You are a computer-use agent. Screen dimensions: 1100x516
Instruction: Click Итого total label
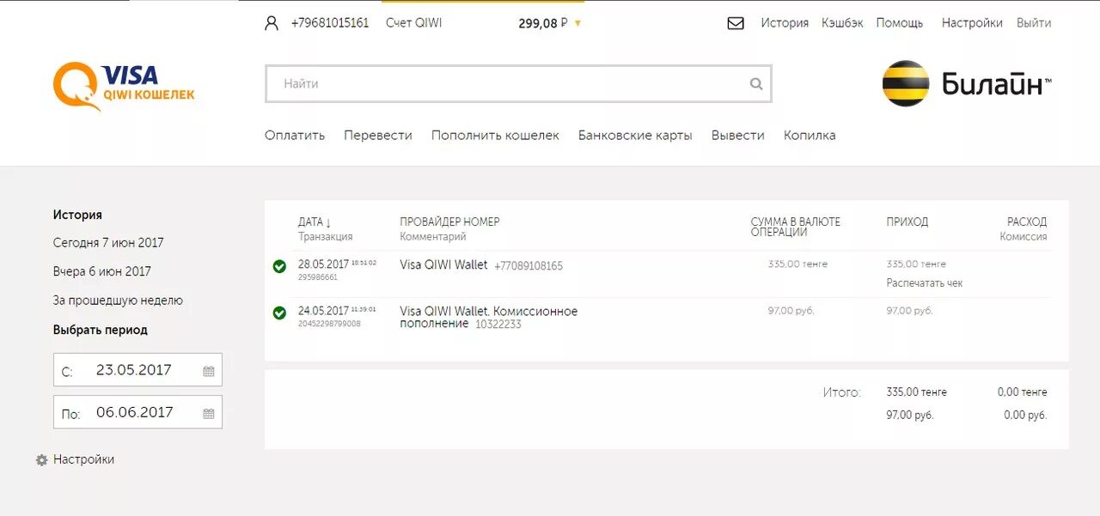click(x=841, y=392)
